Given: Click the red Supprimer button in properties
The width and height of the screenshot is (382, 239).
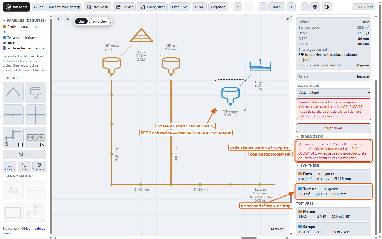Looking at the screenshot, I should (x=333, y=128).
